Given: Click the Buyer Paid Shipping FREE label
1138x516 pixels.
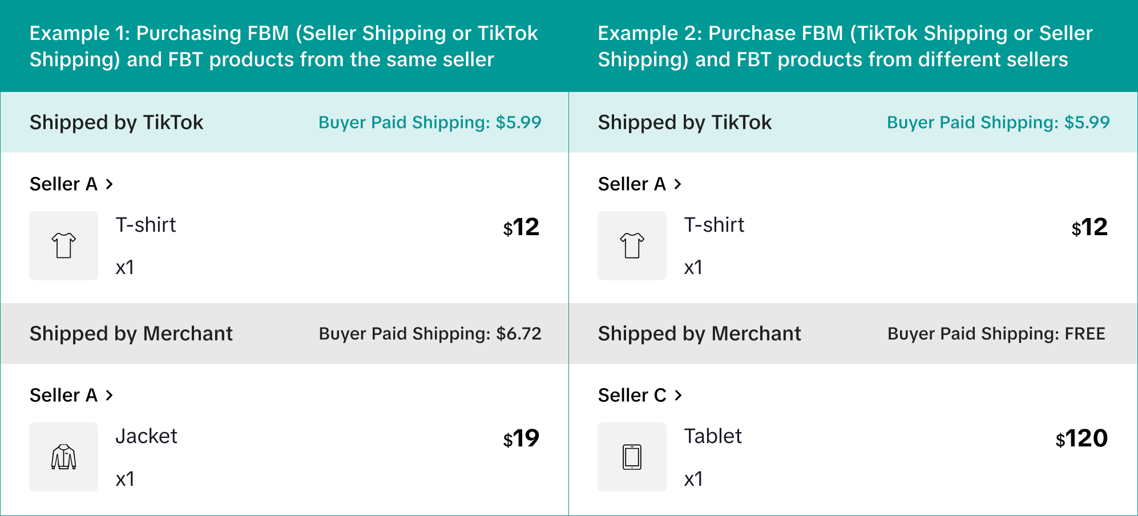Looking at the screenshot, I should tap(996, 333).
